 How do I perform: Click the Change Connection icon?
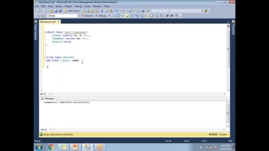click(x=43, y=16)
